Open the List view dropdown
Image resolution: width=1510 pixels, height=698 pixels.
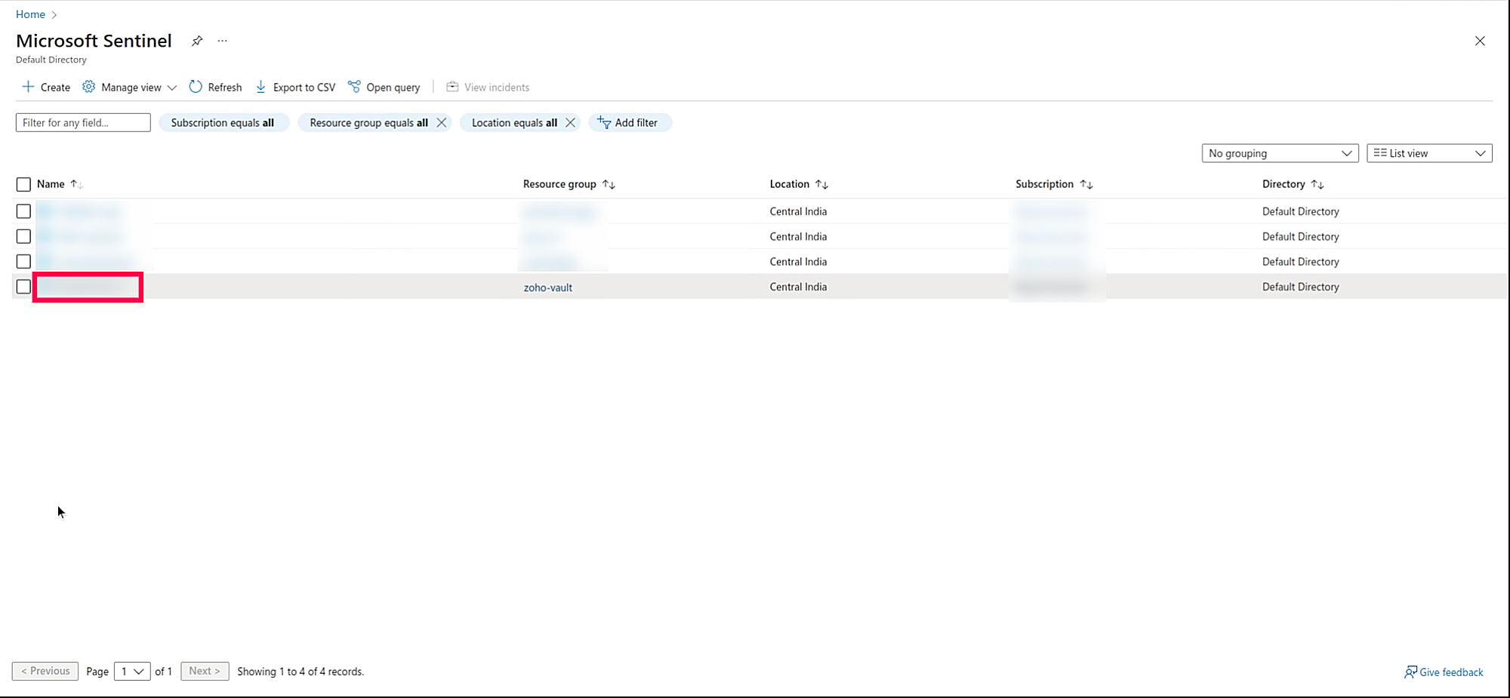1429,153
